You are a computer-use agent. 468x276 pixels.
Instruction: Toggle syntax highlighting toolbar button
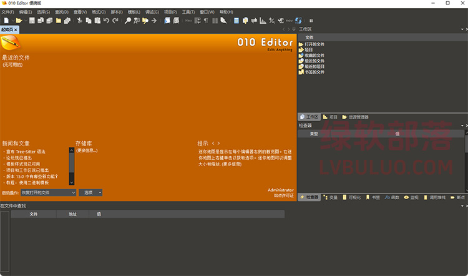click(x=223, y=21)
